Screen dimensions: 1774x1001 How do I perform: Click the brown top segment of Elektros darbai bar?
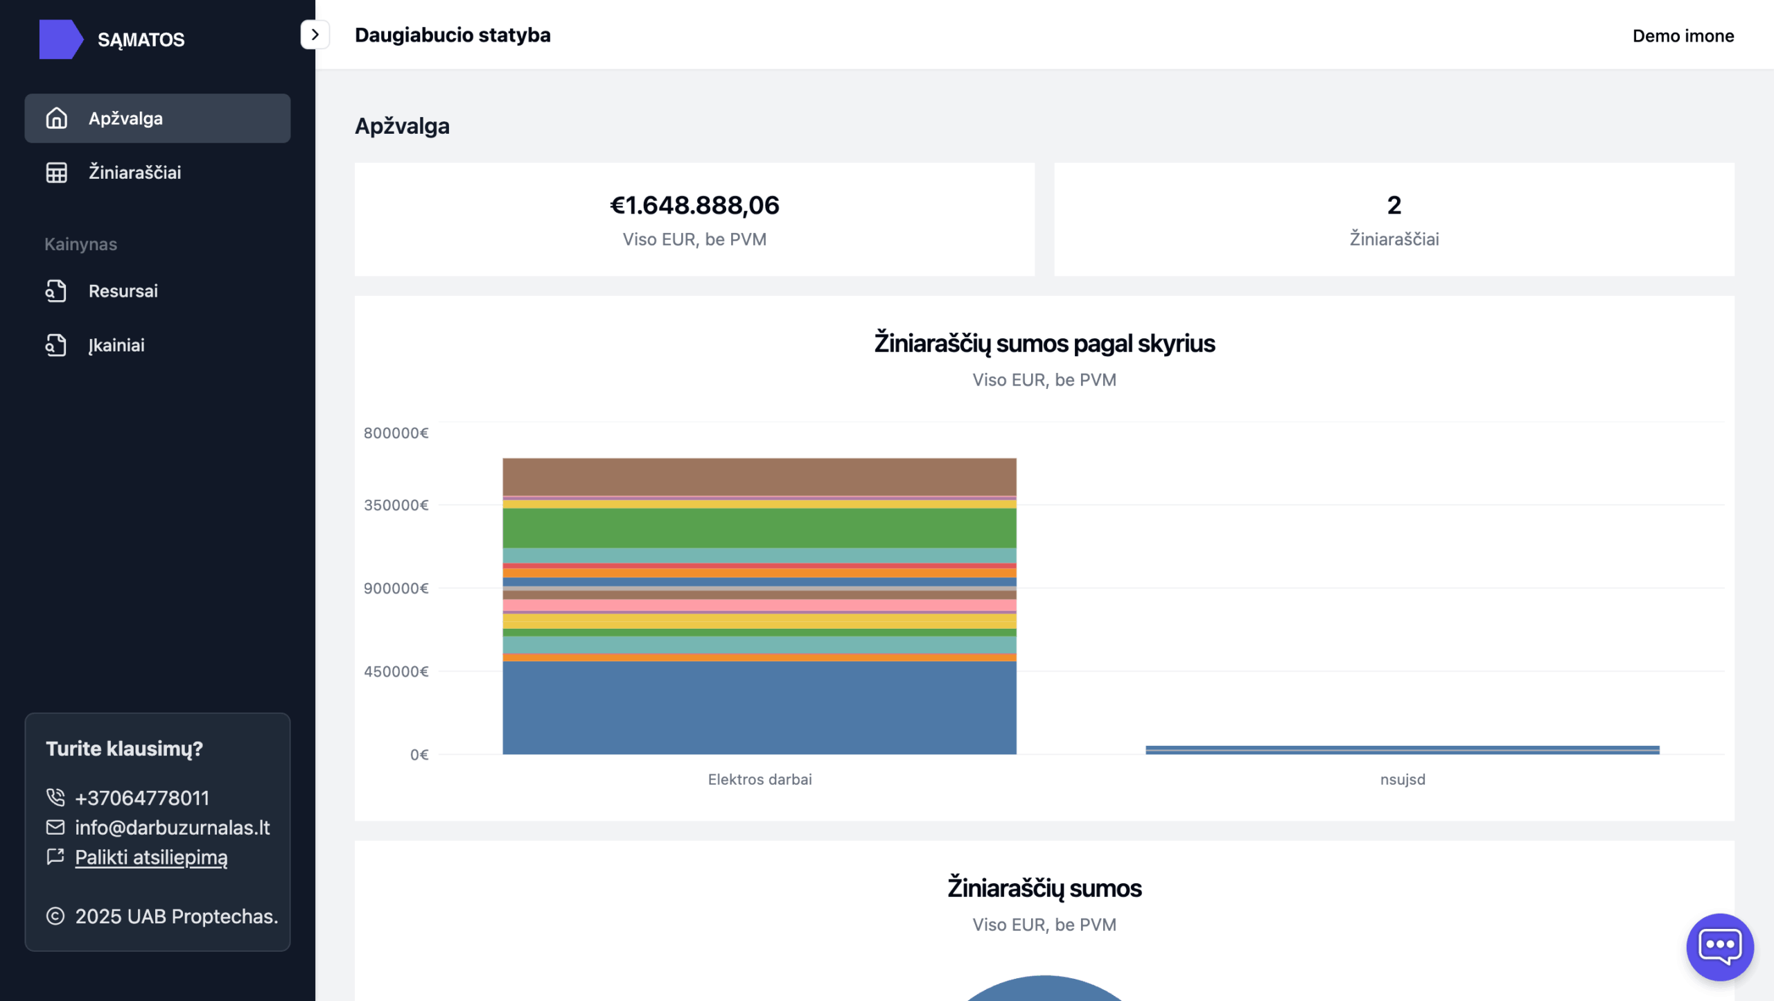coord(759,477)
